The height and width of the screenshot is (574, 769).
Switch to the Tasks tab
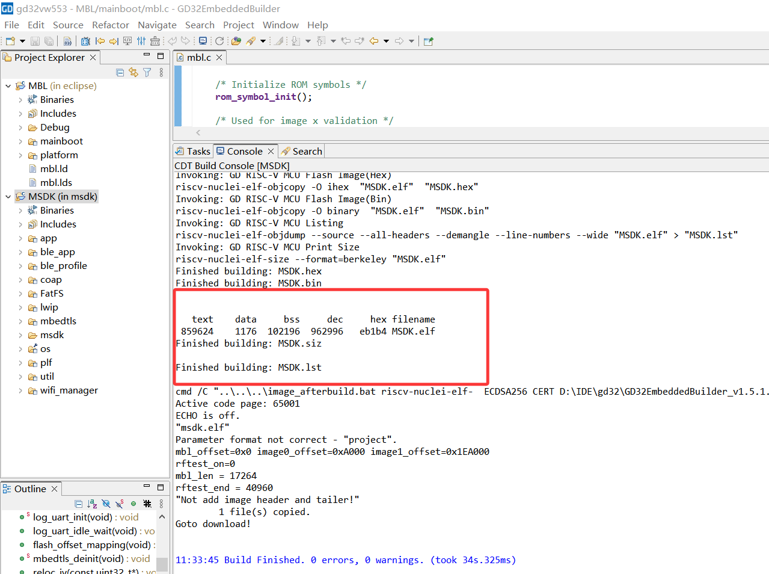(193, 151)
